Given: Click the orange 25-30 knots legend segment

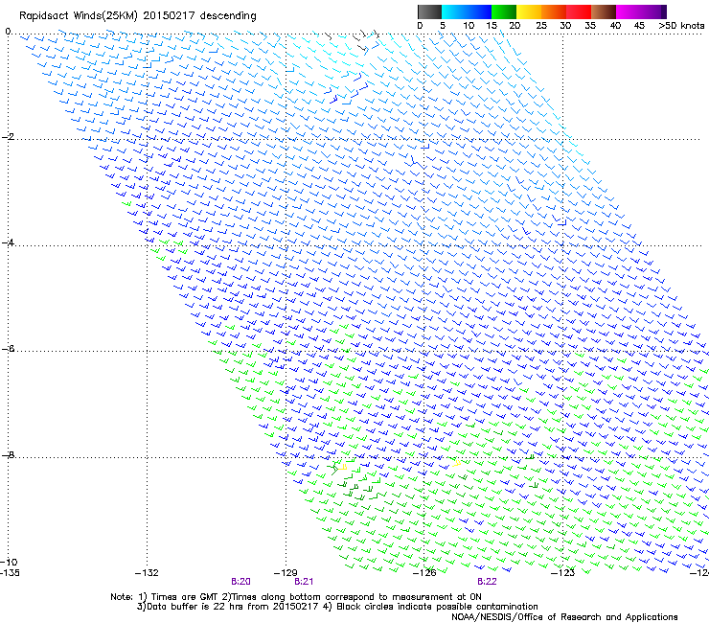Looking at the screenshot, I should tap(554, 12).
